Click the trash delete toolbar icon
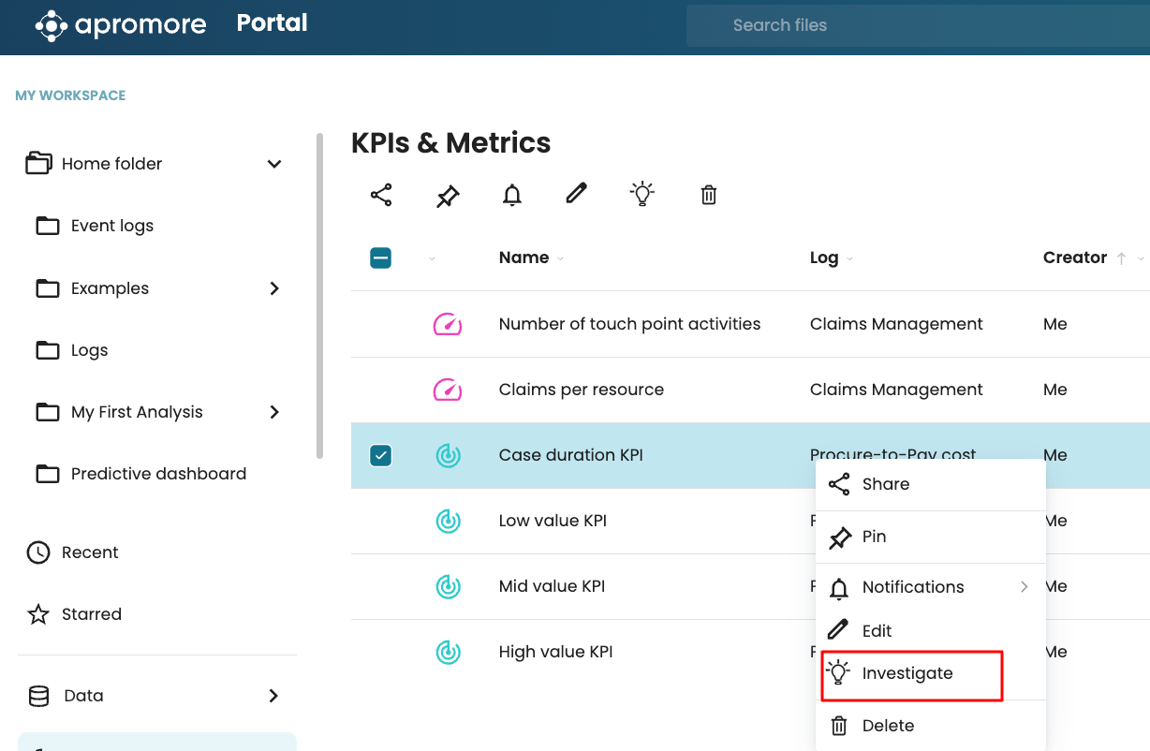This screenshot has height=751, width=1150. coord(709,195)
